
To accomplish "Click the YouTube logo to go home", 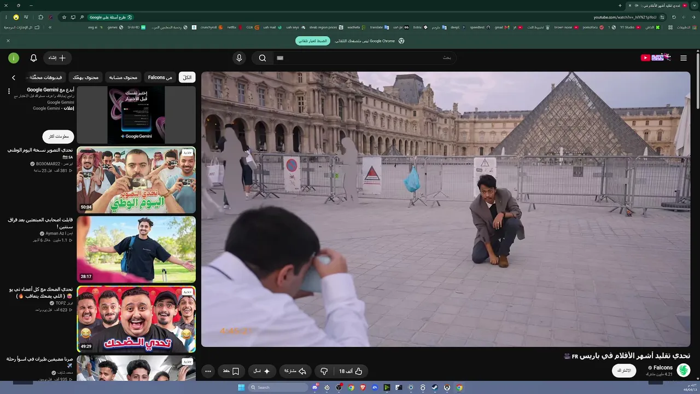I will 655,58.
